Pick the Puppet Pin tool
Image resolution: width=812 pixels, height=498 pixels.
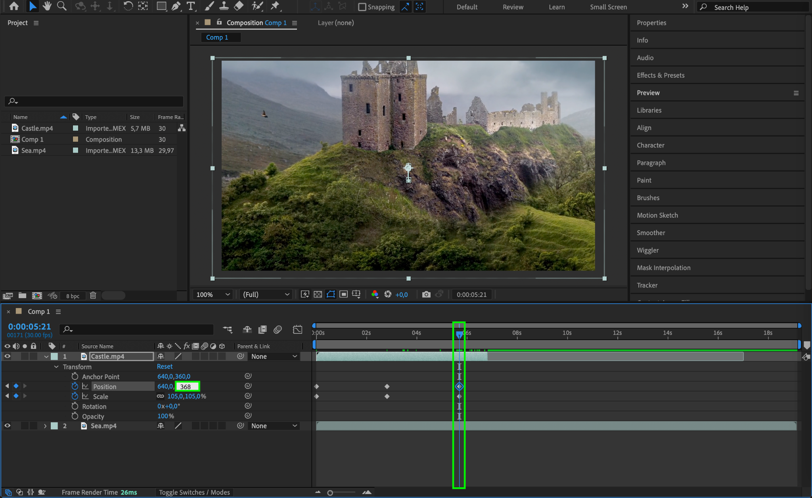(275, 6)
